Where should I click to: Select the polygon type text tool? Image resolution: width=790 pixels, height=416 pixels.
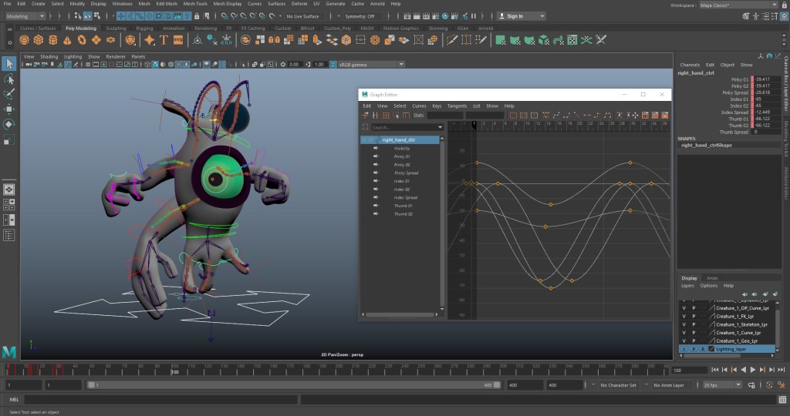pyautogui.click(x=164, y=40)
